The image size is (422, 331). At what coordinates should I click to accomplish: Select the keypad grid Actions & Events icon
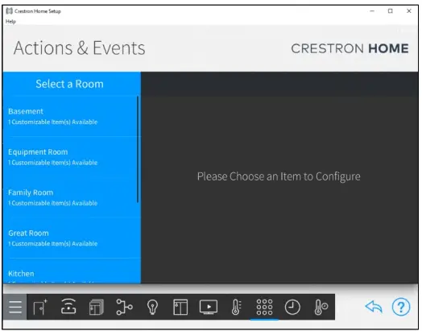pos(264,307)
